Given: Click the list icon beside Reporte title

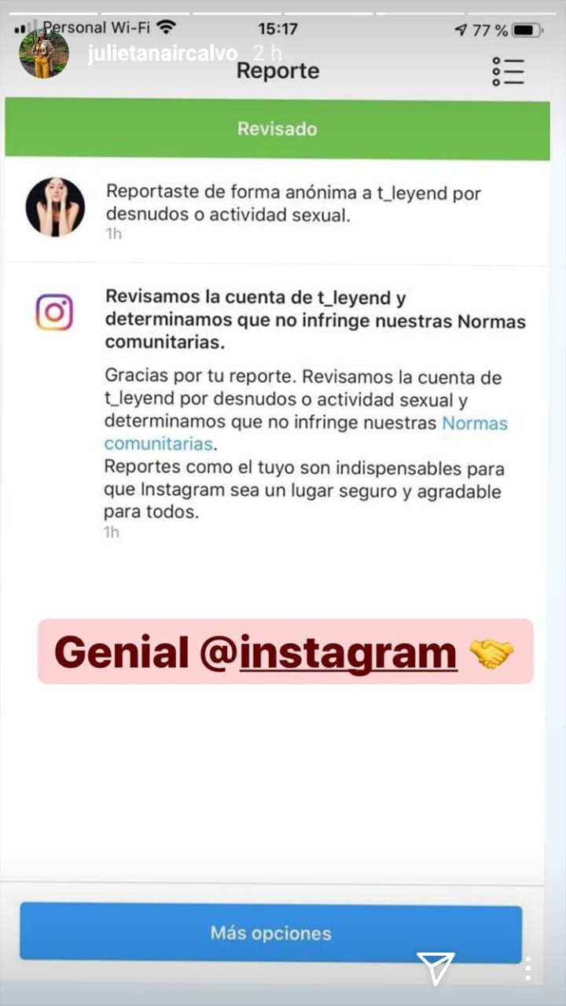Looking at the screenshot, I should tap(509, 72).
